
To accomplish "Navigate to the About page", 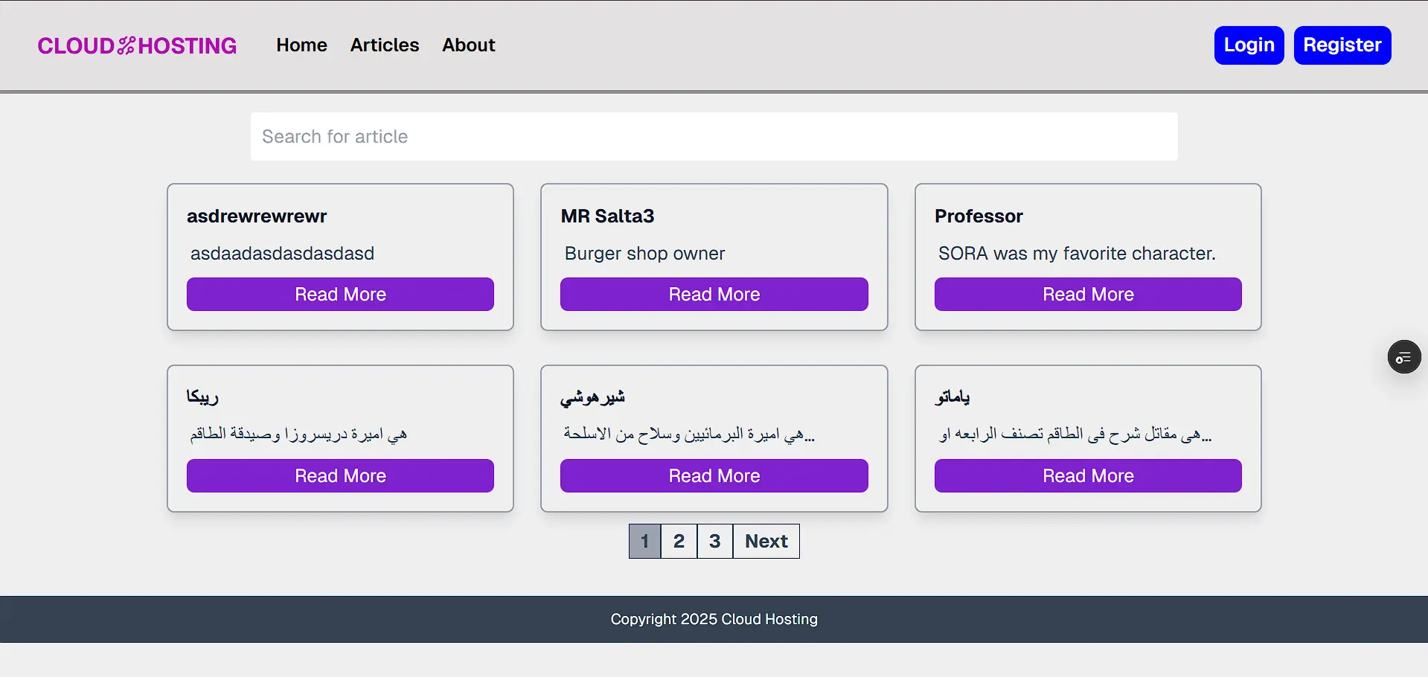I will [x=468, y=45].
